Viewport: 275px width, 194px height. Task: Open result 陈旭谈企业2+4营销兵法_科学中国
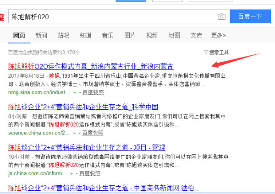(83, 107)
